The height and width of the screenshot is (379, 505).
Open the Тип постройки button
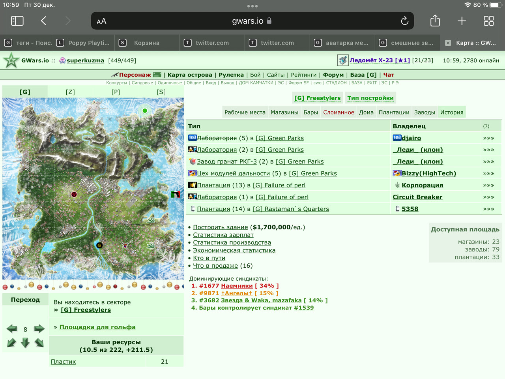pos(370,98)
